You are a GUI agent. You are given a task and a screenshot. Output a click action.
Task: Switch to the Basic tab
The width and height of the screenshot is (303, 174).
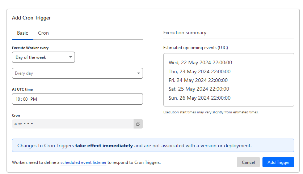[x=22, y=33]
